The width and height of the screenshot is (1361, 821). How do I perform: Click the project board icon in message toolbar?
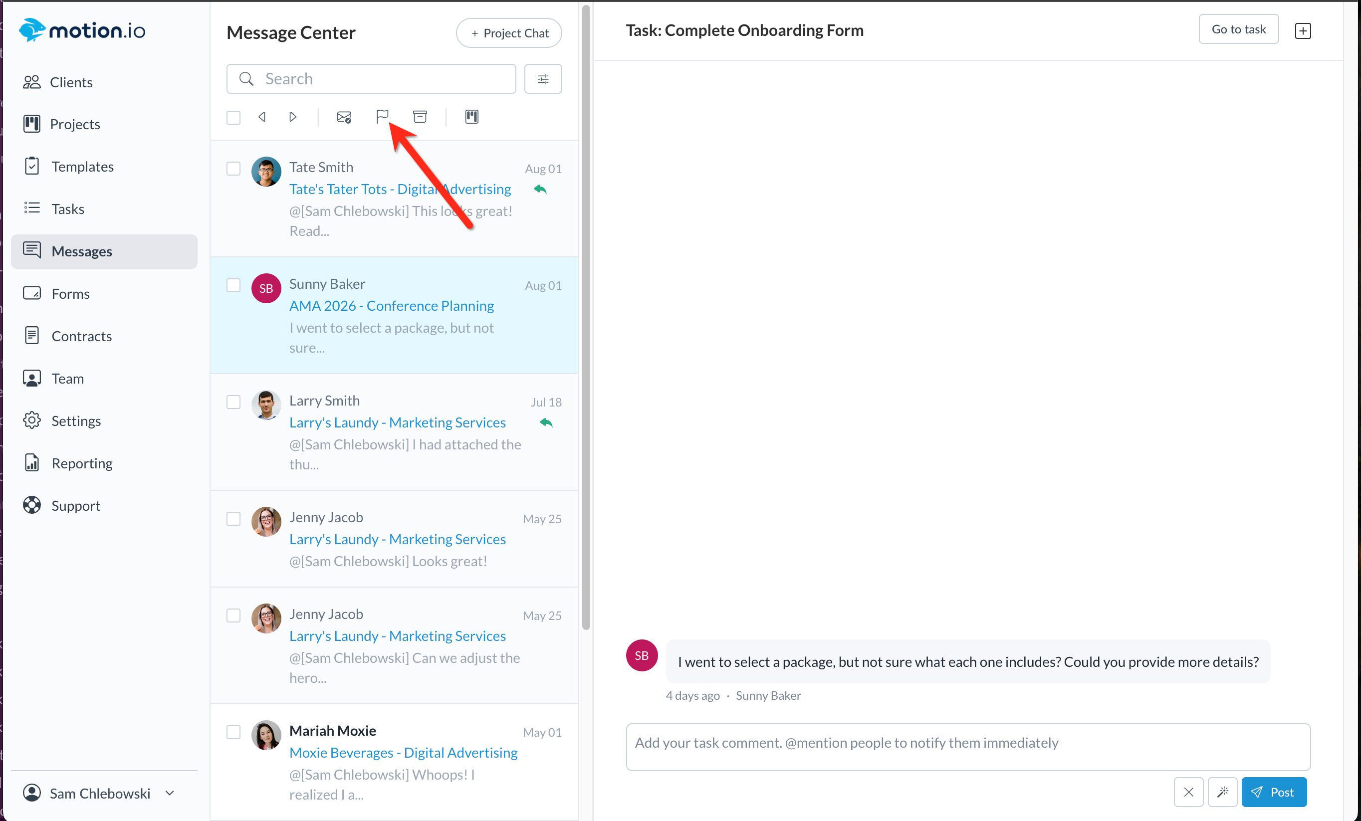[x=471, y=117]
